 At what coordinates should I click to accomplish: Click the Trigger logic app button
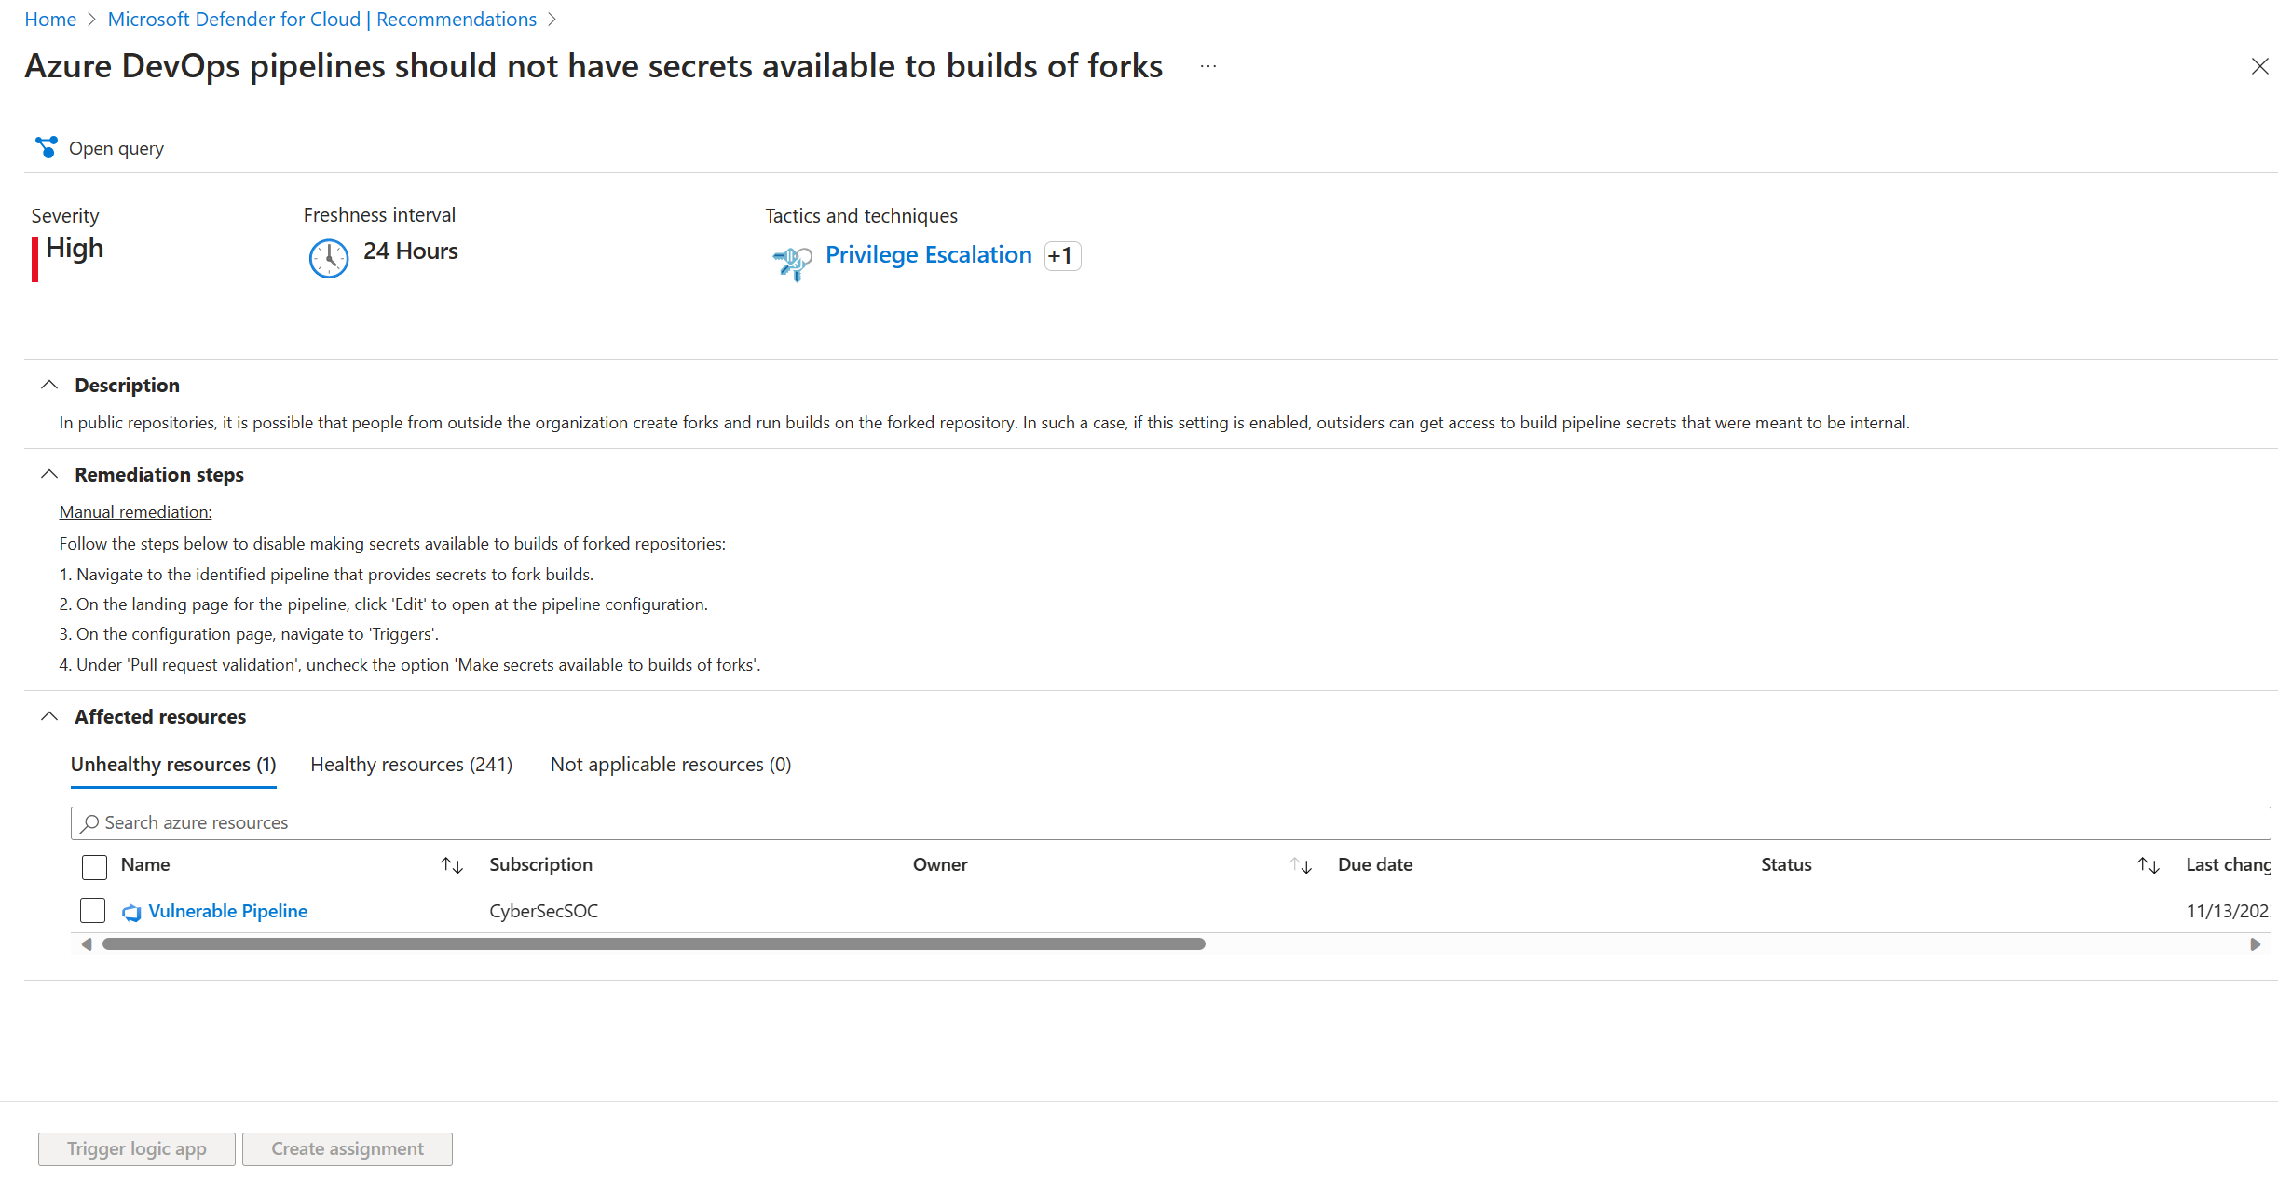pyautogui.click(x=135, y=1148)
